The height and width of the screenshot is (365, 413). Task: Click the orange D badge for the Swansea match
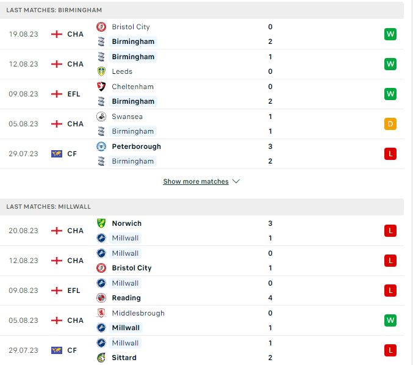pyautogui.click(x=390, y=124)
